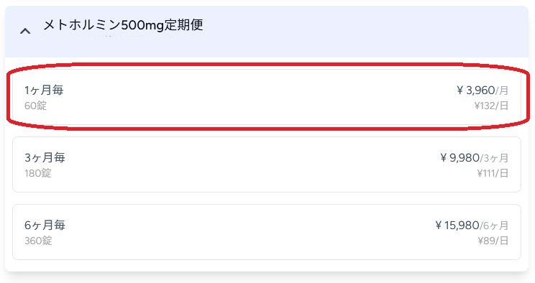
Task: Select the 3ヶ月毎 subscription plan label
Action: point(45,157)
